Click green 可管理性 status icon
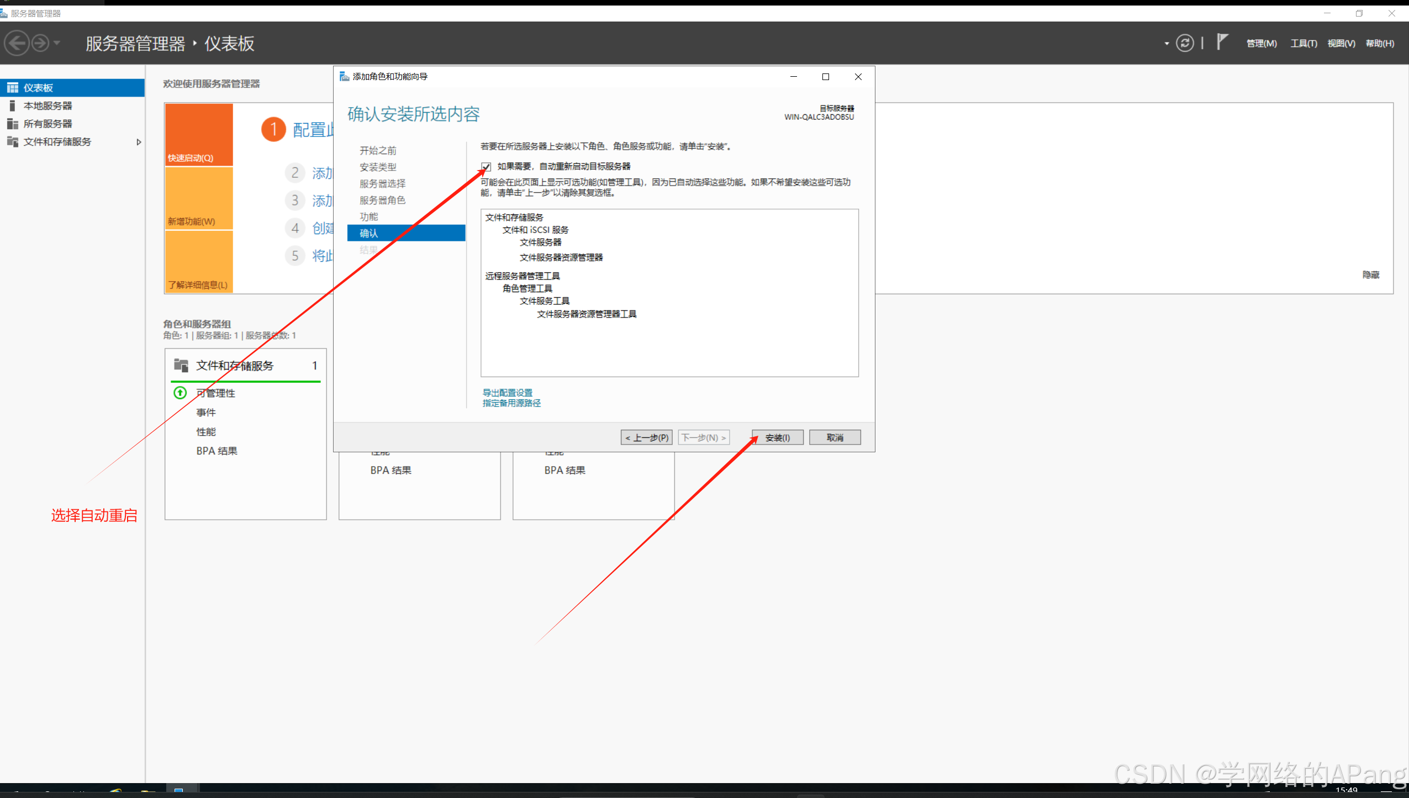This screenshot has height=798, width=1409. click(x=180, y=393)
